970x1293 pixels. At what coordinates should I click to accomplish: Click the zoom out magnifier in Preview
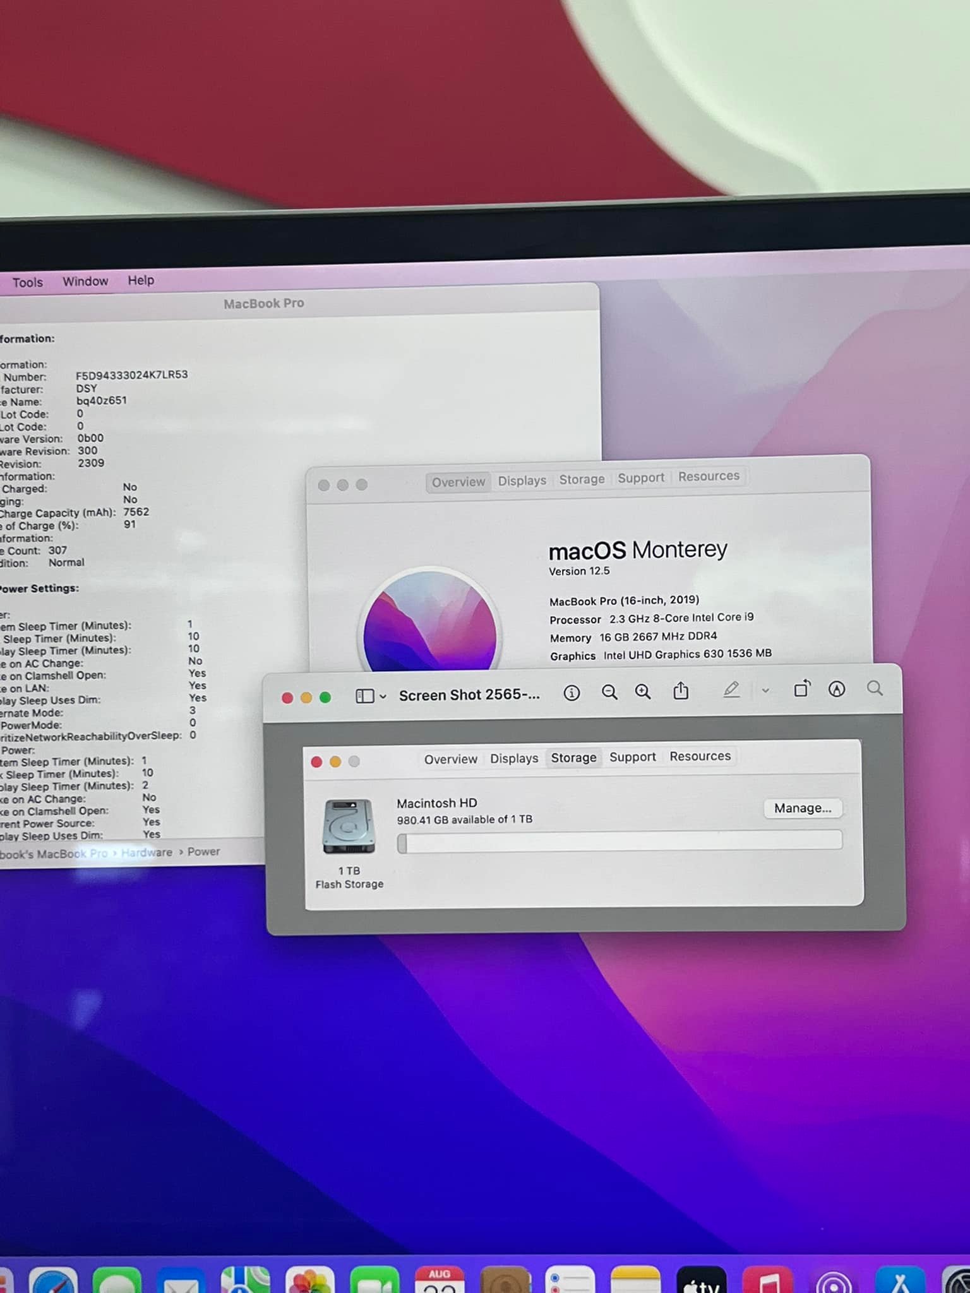[x=609, y=693]
